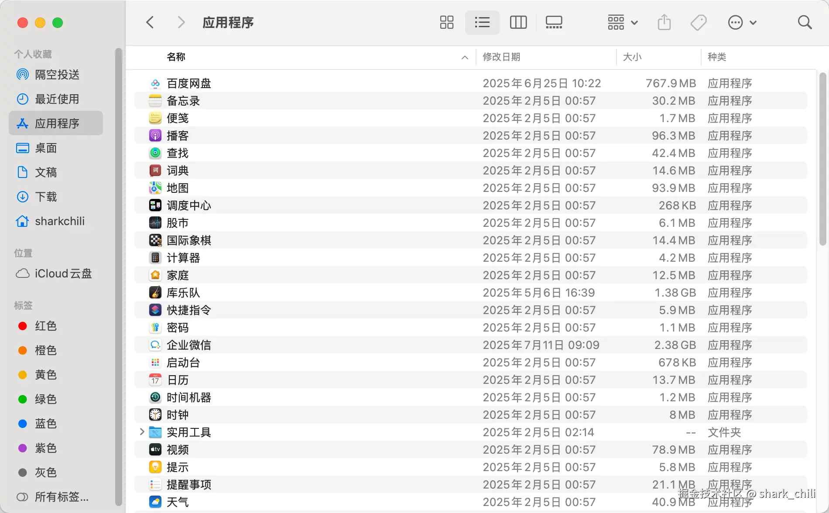This screenshot has width=829, height=513.
Task: Select the 地图 app icon
Action: 155,188
